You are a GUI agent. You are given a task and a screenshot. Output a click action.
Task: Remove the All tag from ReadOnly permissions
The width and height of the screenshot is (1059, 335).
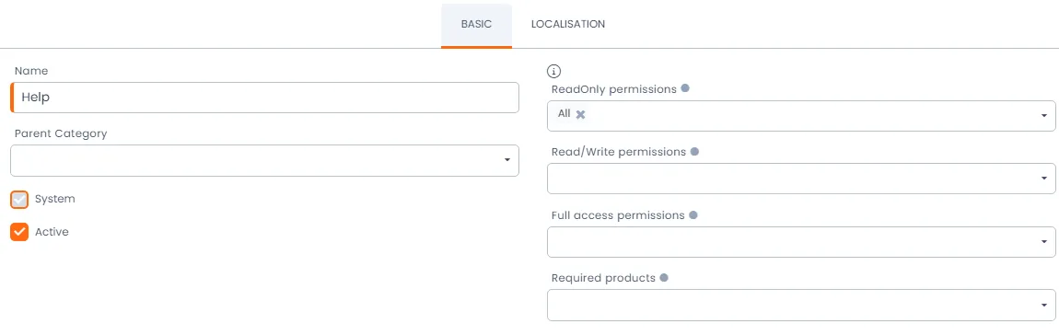(x=580, y=115)
